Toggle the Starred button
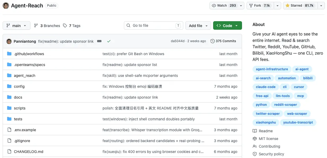The height and width of the screenshot is (158, 327). point(300,6)
